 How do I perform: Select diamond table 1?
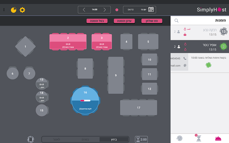click(x=25, y=46)
